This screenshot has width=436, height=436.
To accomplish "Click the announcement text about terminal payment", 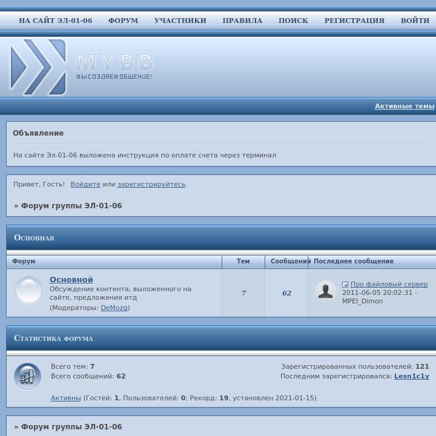I will 145,155.
